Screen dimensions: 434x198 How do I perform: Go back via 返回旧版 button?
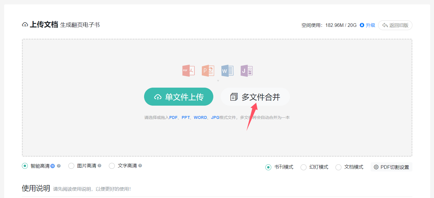[395, 25]
